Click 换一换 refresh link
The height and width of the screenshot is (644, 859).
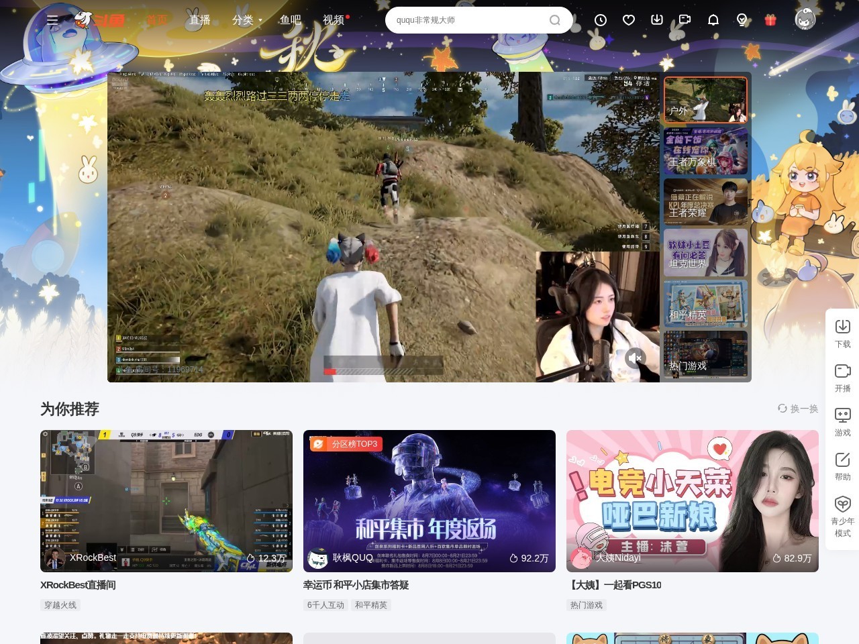[798, 409]
